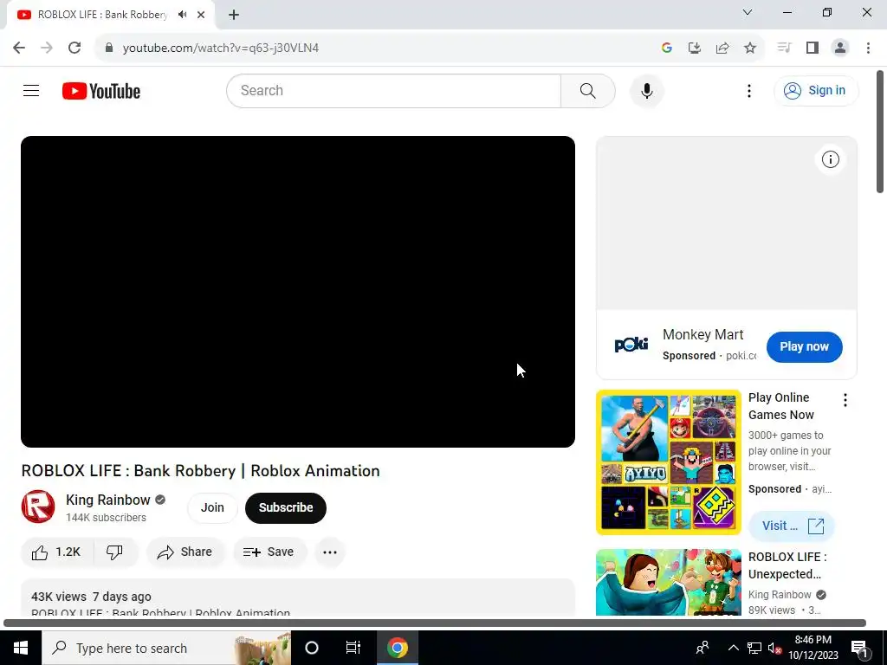The height and width of the screenshot is (665, 887).
Task: Open ROBLOX LIFE Unexpected video thumbnail
Action: pos(668,583)
